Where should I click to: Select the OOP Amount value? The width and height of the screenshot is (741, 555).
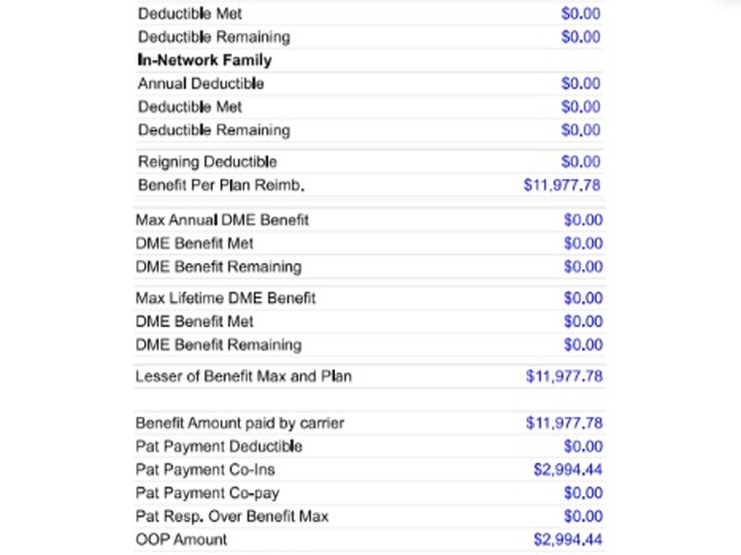coord(568,540)
